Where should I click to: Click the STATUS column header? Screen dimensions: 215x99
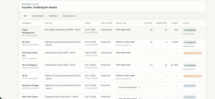pyautogui.click(x=186, y=23)
